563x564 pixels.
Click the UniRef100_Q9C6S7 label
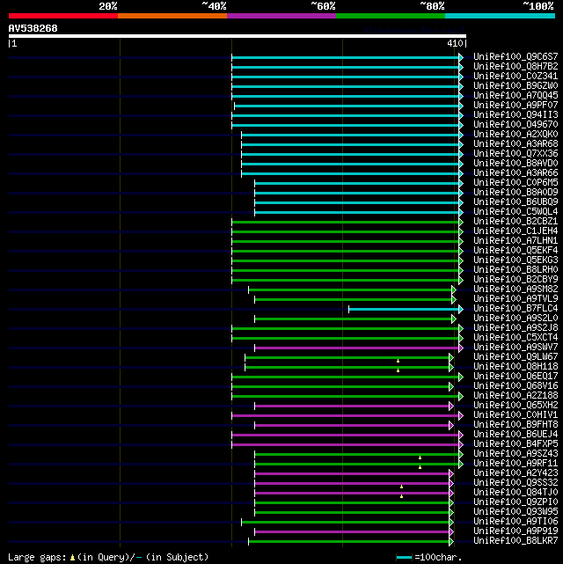tap(515, 57)
